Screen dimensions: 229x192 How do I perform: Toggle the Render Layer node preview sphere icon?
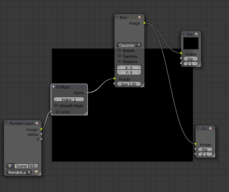click(x=37, y=123)
